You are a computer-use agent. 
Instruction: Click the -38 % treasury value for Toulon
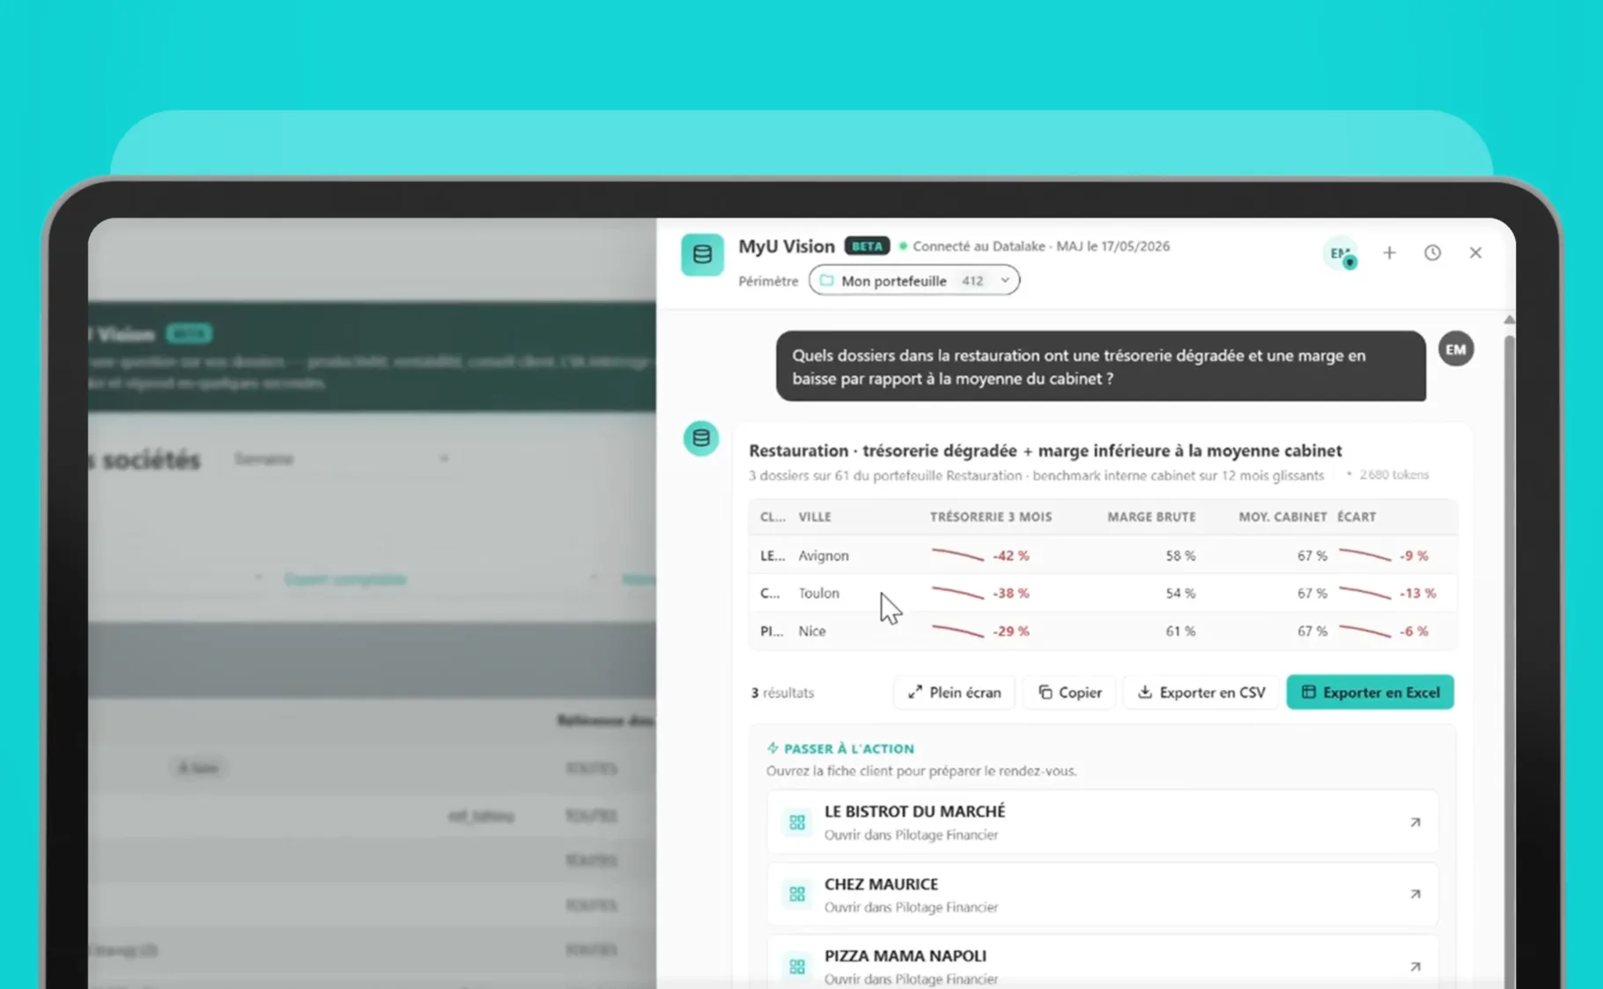click(x=1010, y=594)
